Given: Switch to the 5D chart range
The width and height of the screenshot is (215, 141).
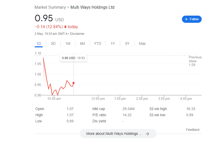Looking at the screenshot, I should [x=53, y=44].
